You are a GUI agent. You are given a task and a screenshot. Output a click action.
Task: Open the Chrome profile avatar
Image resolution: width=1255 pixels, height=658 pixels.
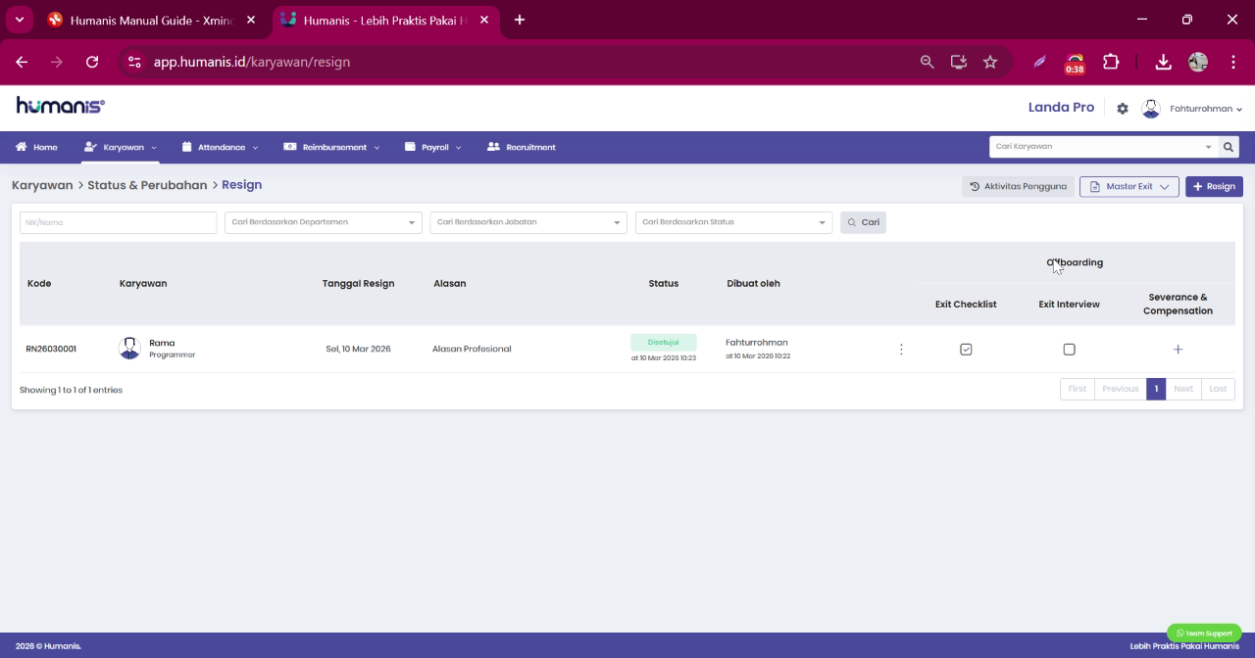pos(1198,62)
